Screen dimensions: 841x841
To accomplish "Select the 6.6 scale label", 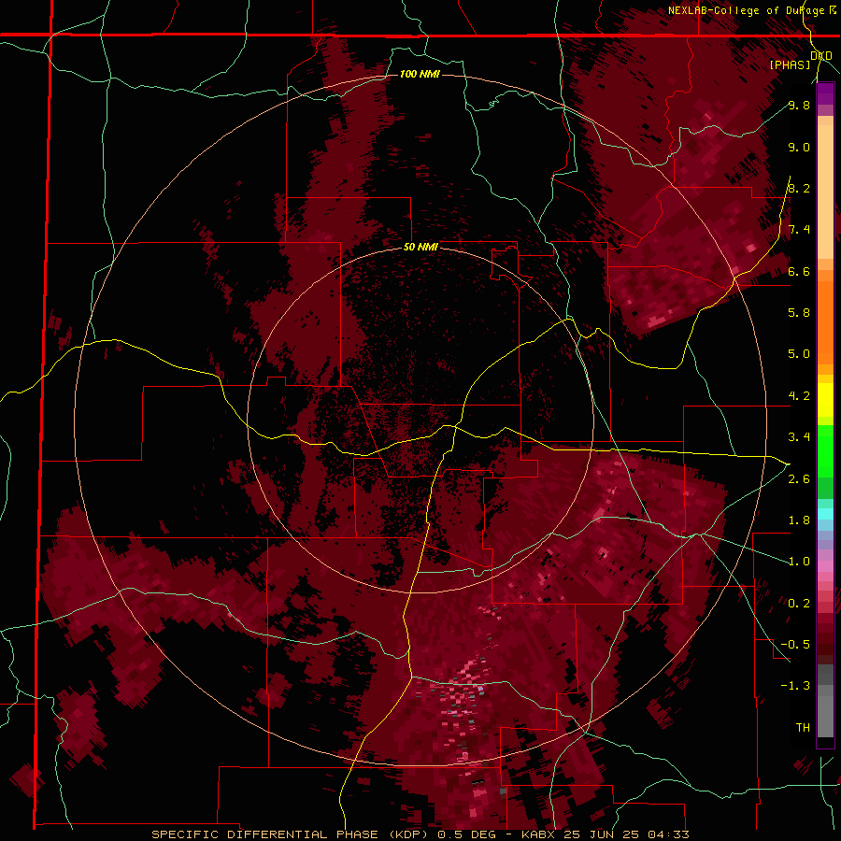I will pos(799,271).
